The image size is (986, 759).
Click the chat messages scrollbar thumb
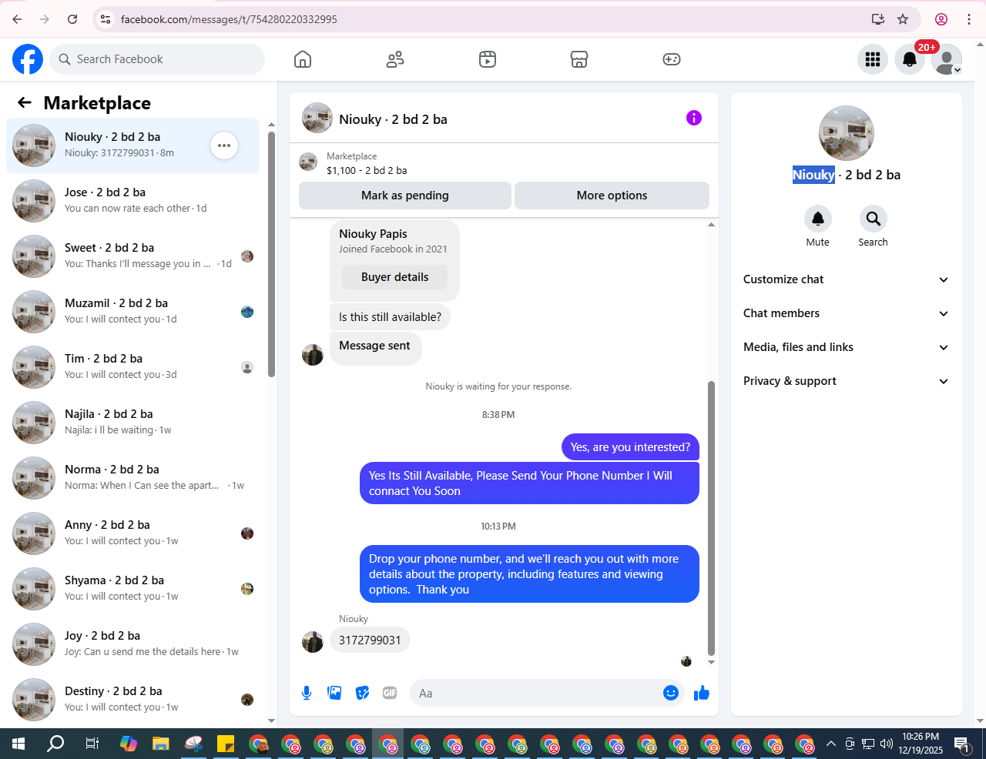point(711,518)
